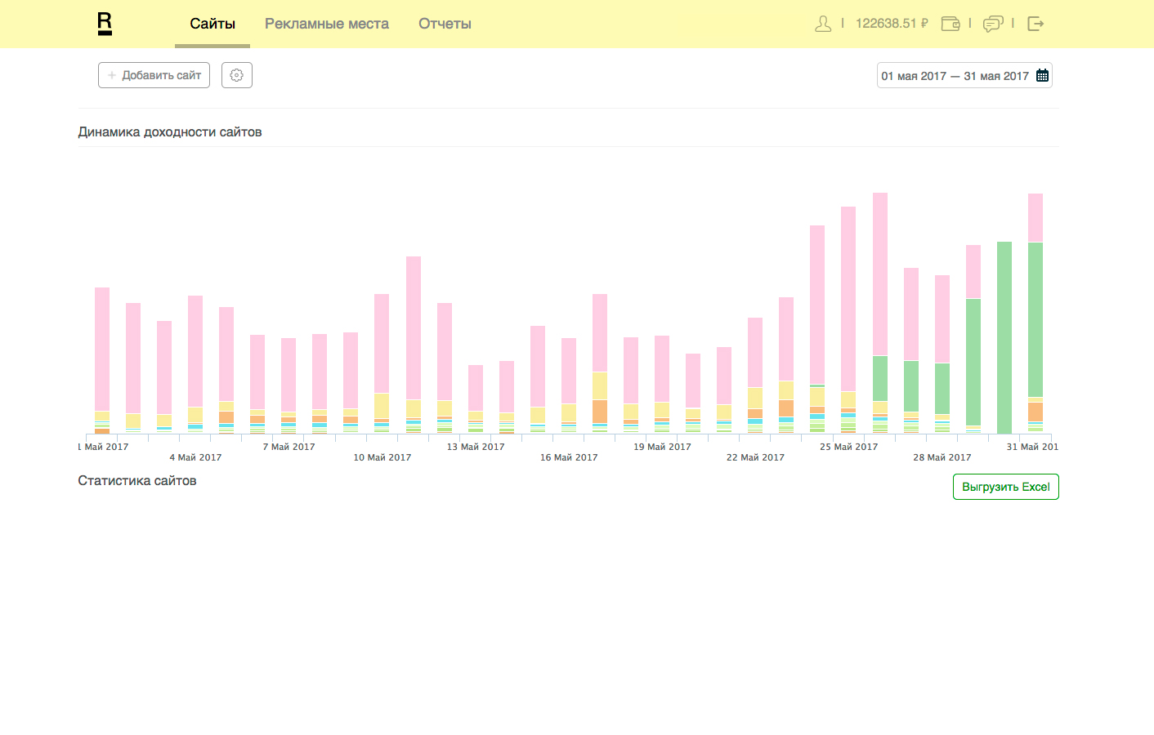The image size is (1154, 735).
Task: Switch to the Сайты tab
Action: [212, 24]
